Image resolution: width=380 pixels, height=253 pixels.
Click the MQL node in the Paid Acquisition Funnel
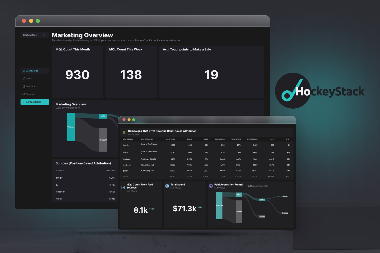(x=239, y=195)
